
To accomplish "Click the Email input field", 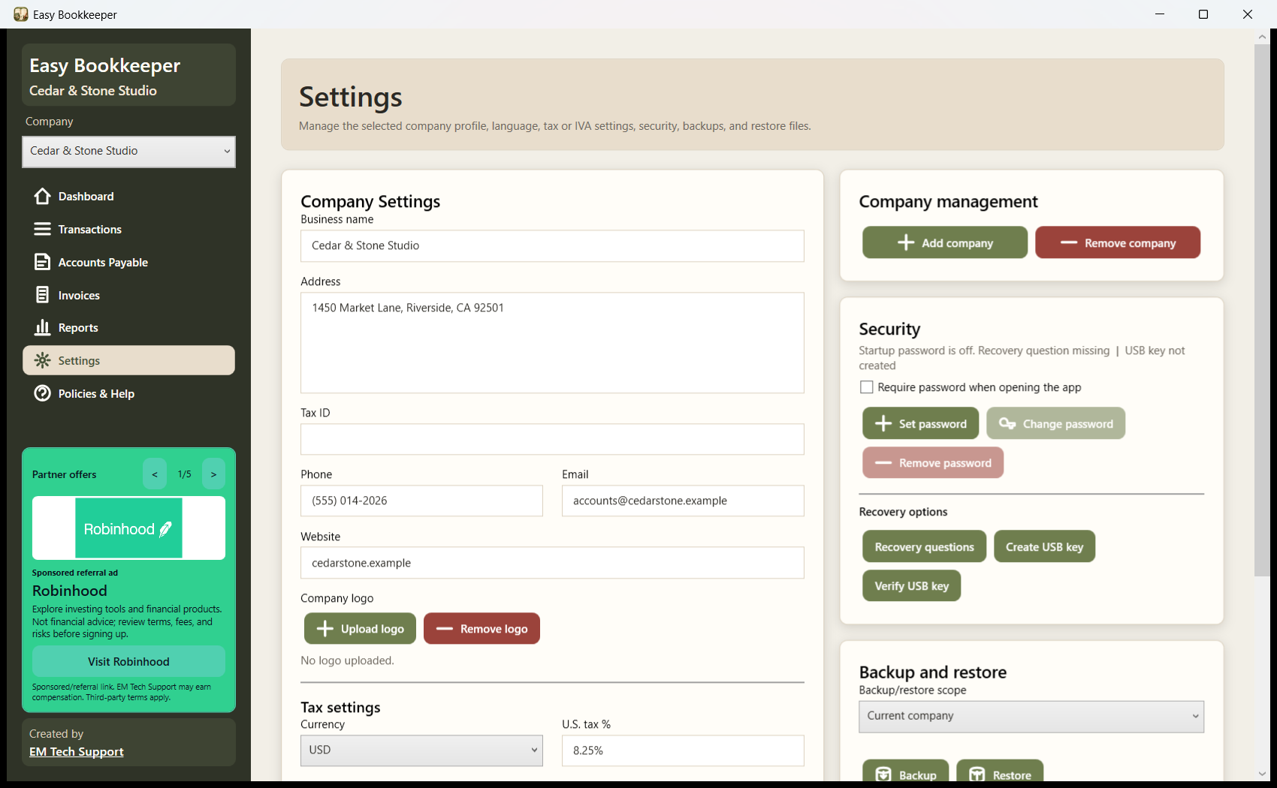I will pyautogui.click(x=683, y=501).
